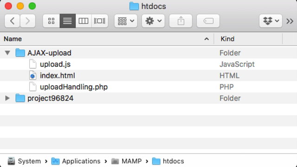The width and height of the screenshot is (297, 167).
Task: Open the arrange-by grouping dropdown
Action: pos(126,21)
